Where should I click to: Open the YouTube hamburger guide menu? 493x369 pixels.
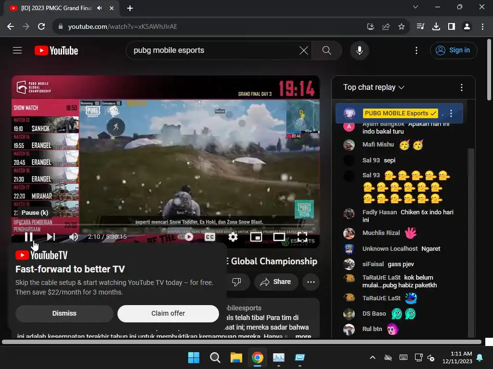click(17, 50)
